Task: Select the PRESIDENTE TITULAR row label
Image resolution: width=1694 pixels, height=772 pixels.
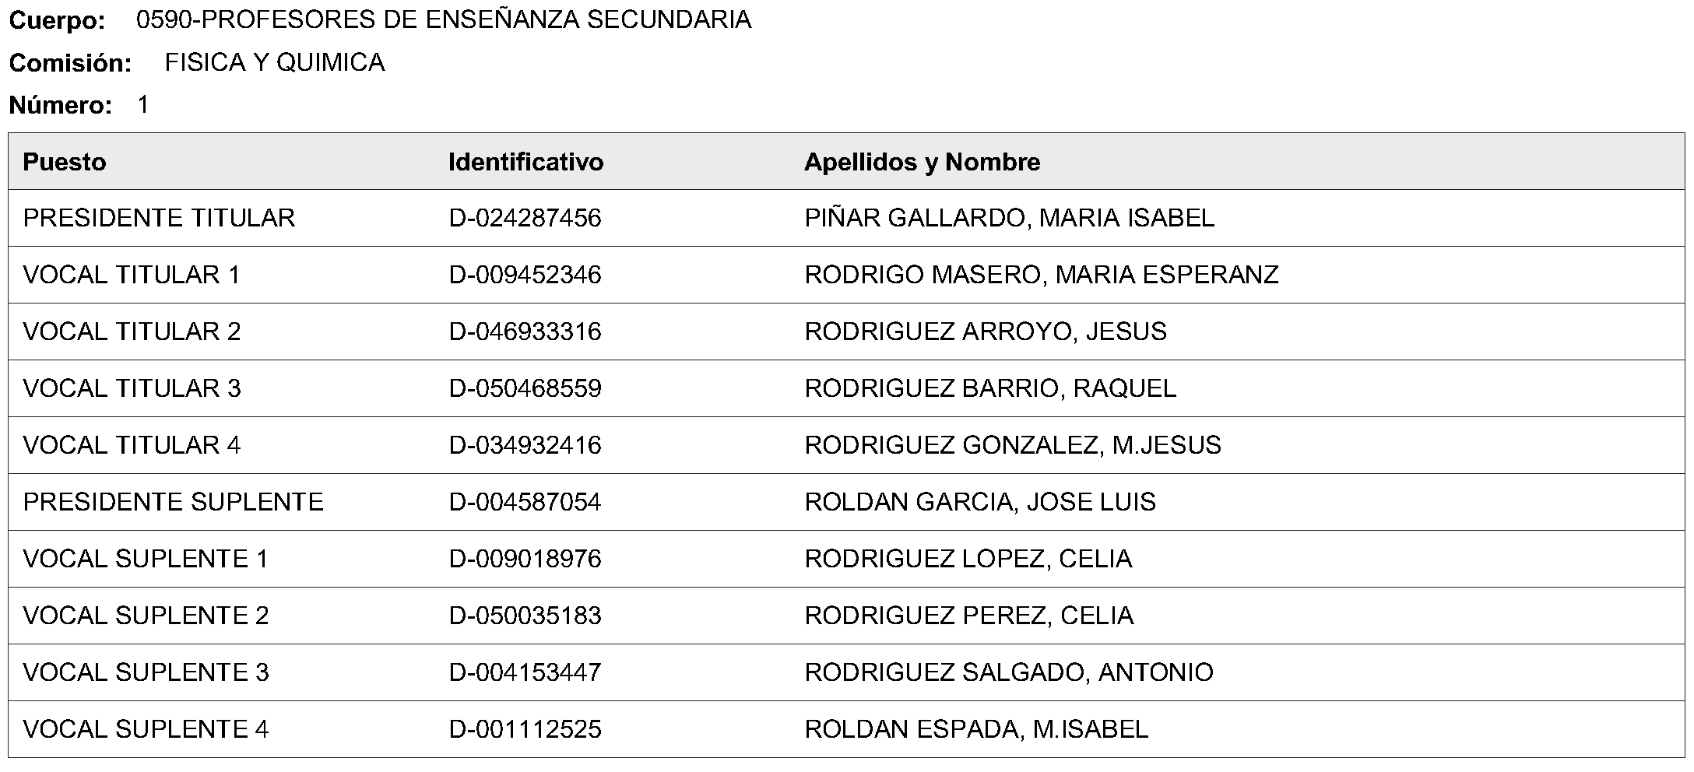Action: pos(160,218)
